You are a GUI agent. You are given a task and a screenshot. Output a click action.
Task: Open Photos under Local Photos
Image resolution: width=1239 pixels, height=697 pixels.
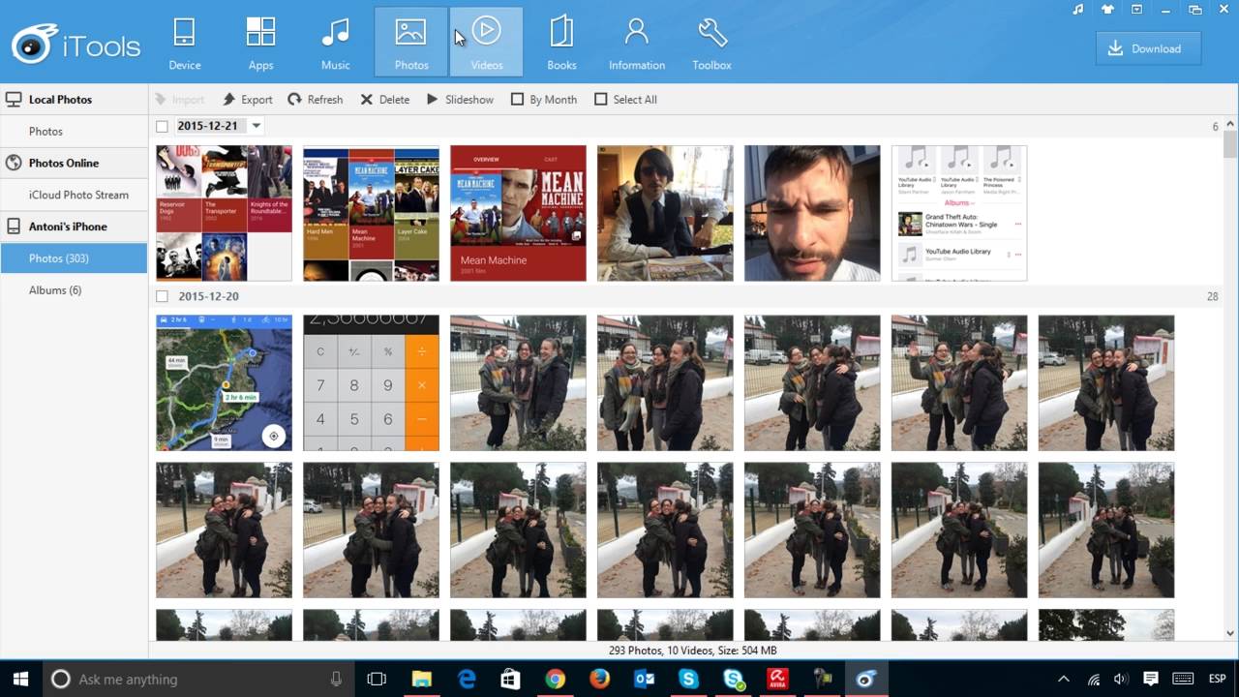pyautogui.click(x=74, y=131)
